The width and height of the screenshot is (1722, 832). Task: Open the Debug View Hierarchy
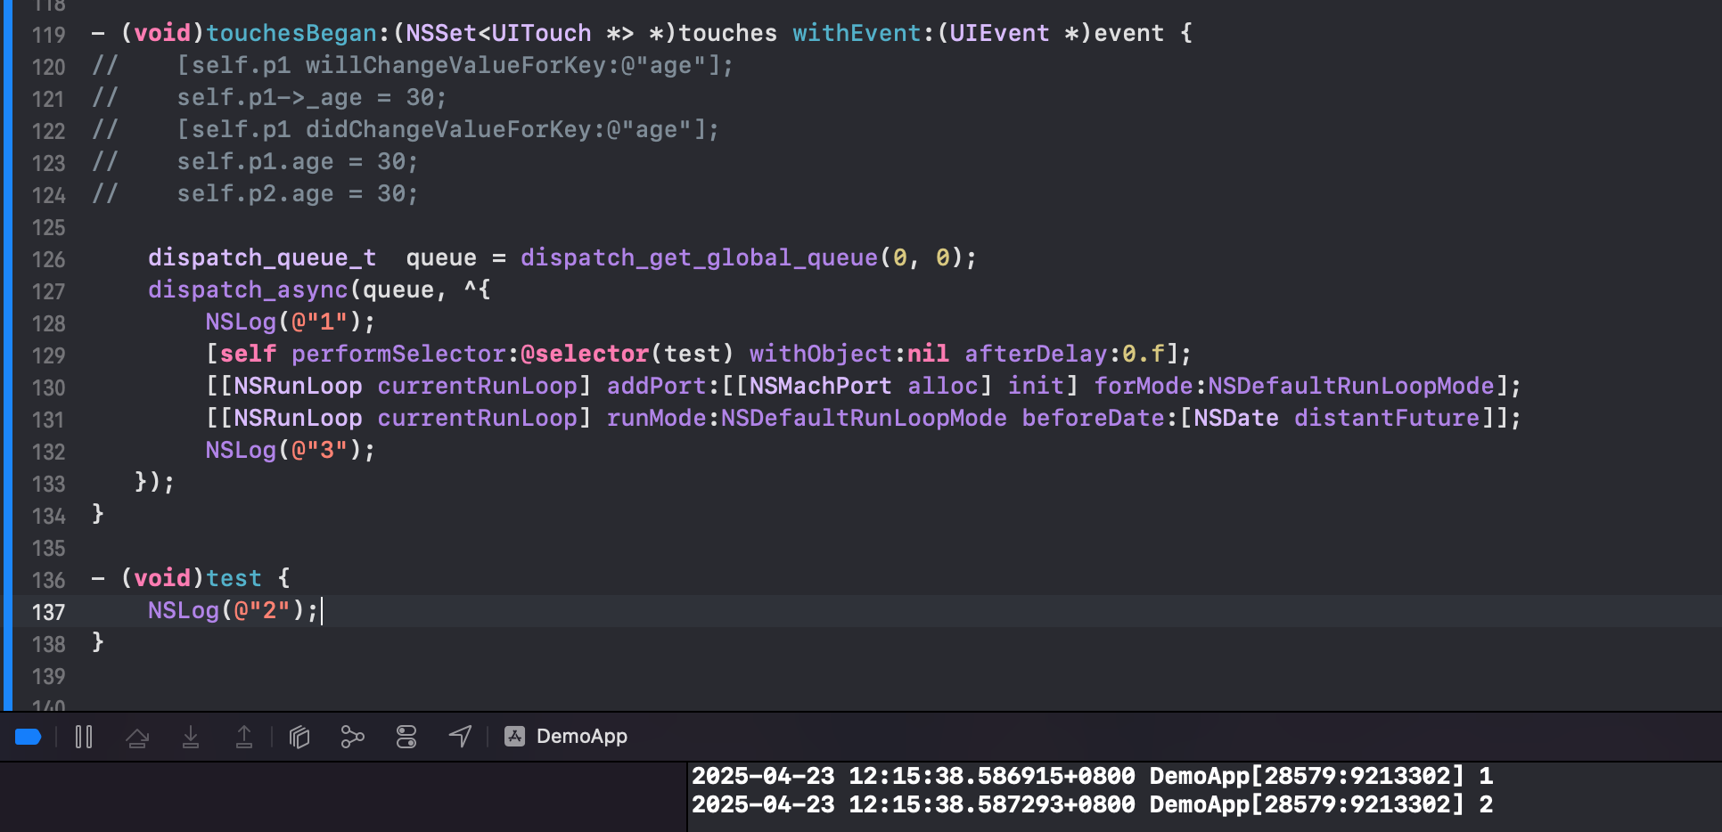tap(299, 737)
